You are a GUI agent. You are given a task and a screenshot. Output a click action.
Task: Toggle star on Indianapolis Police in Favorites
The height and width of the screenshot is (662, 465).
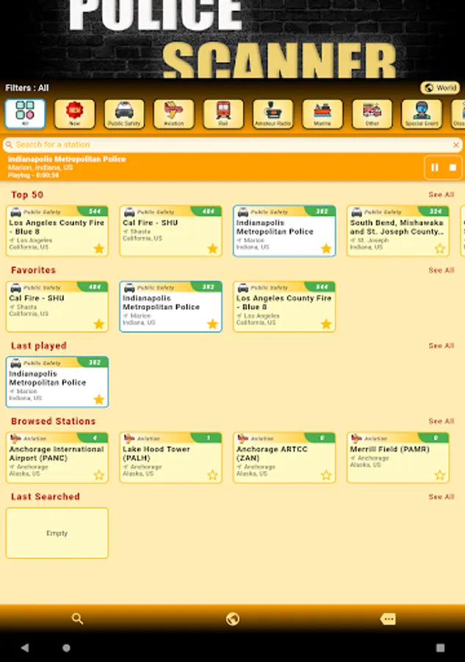click(212, 324)
